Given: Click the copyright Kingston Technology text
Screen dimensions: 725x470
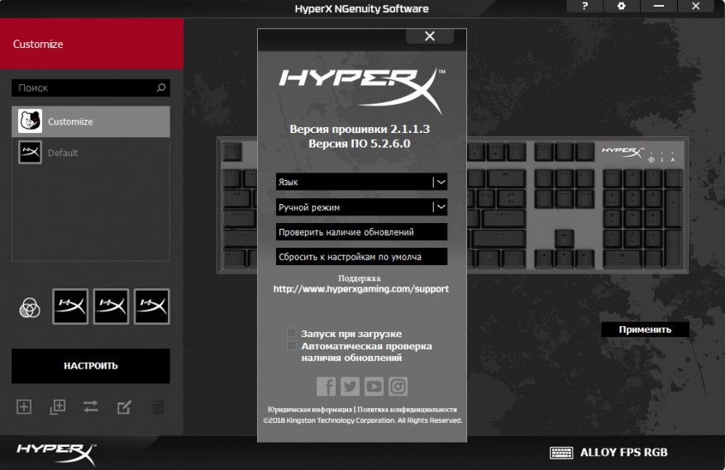Looking at the screenshot, I should (362, 420).
